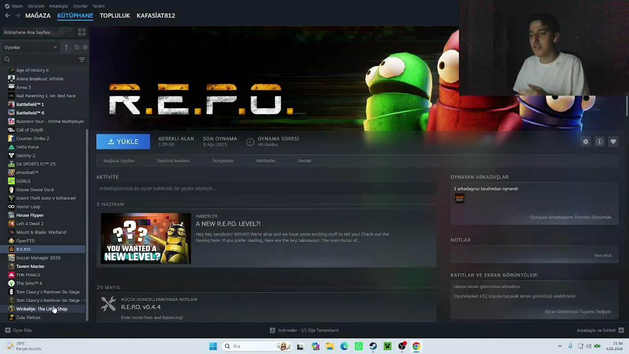
Task: Open the friends and chat icon
Action: pyautogui.click(x=621, y=330)
